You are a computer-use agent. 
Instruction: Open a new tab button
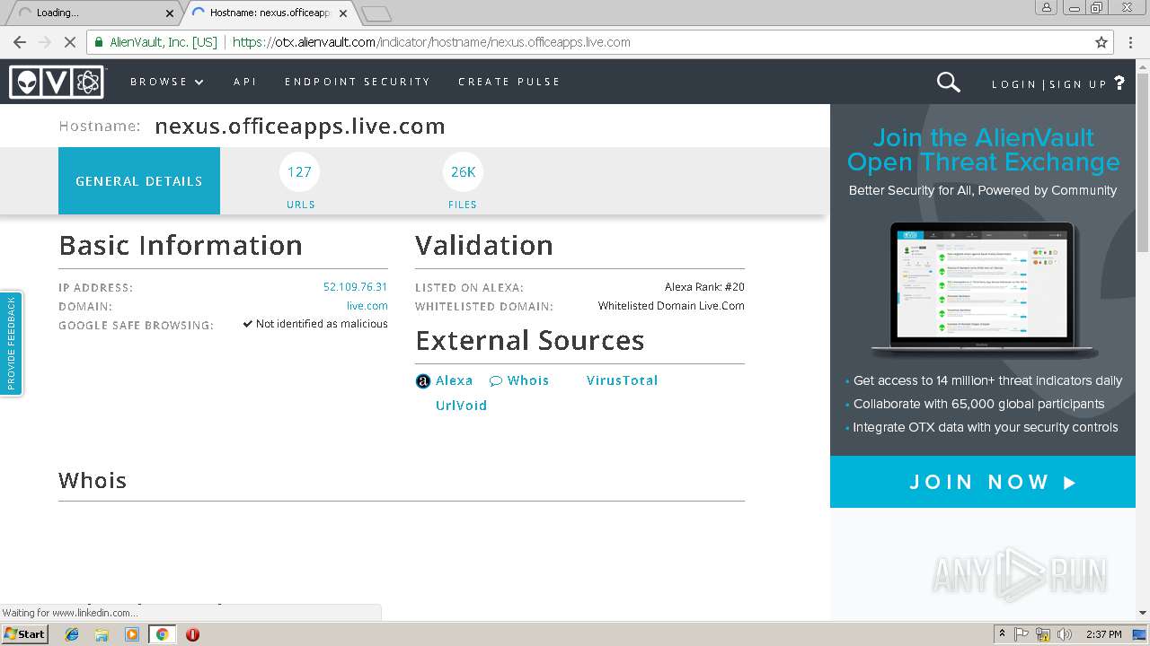376,13
